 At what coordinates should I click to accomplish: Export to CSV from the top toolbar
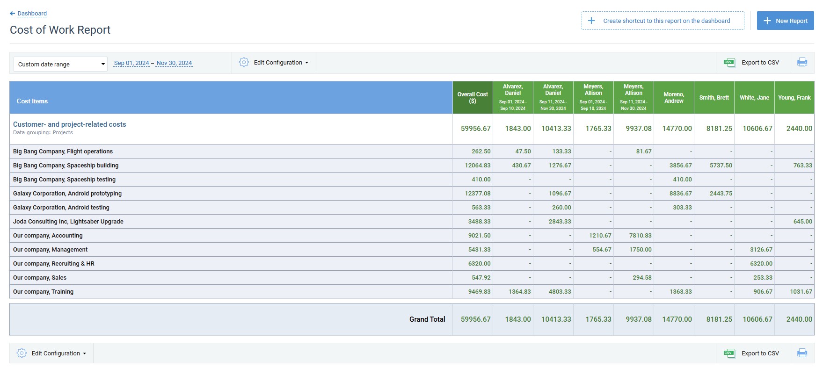[760, 63]
